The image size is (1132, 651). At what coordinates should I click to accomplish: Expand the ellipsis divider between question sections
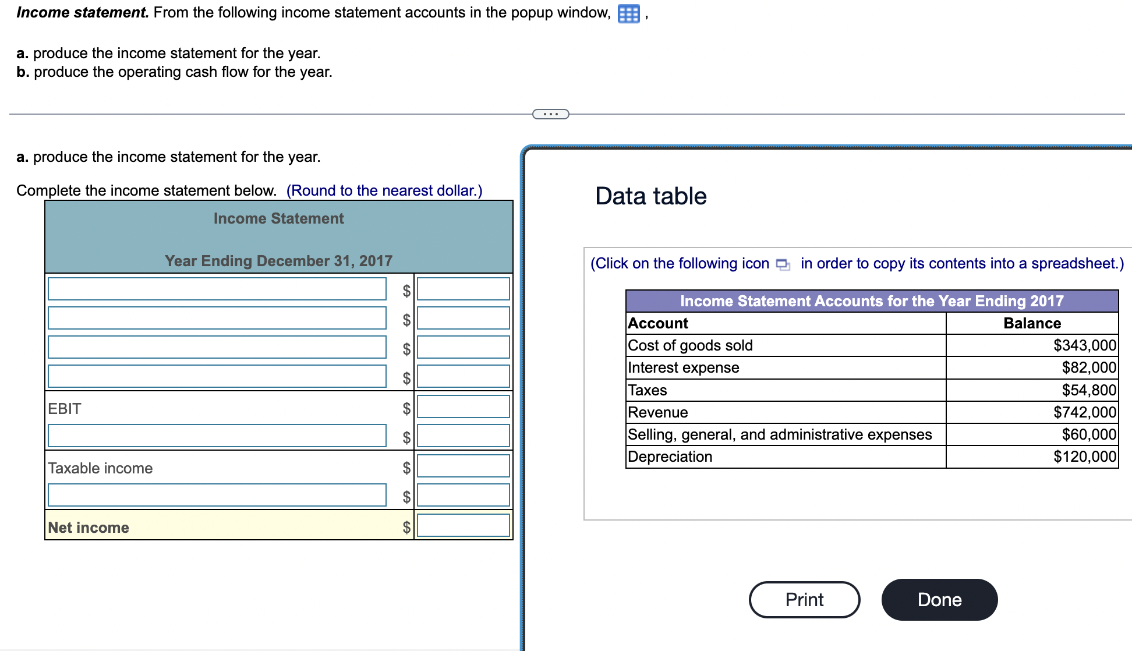click(550, 114)
